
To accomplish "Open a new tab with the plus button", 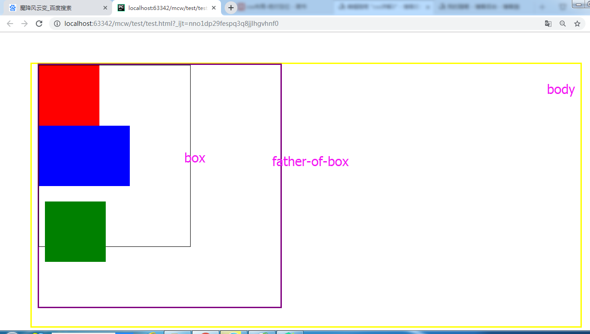I will click(x=231, y=8).
